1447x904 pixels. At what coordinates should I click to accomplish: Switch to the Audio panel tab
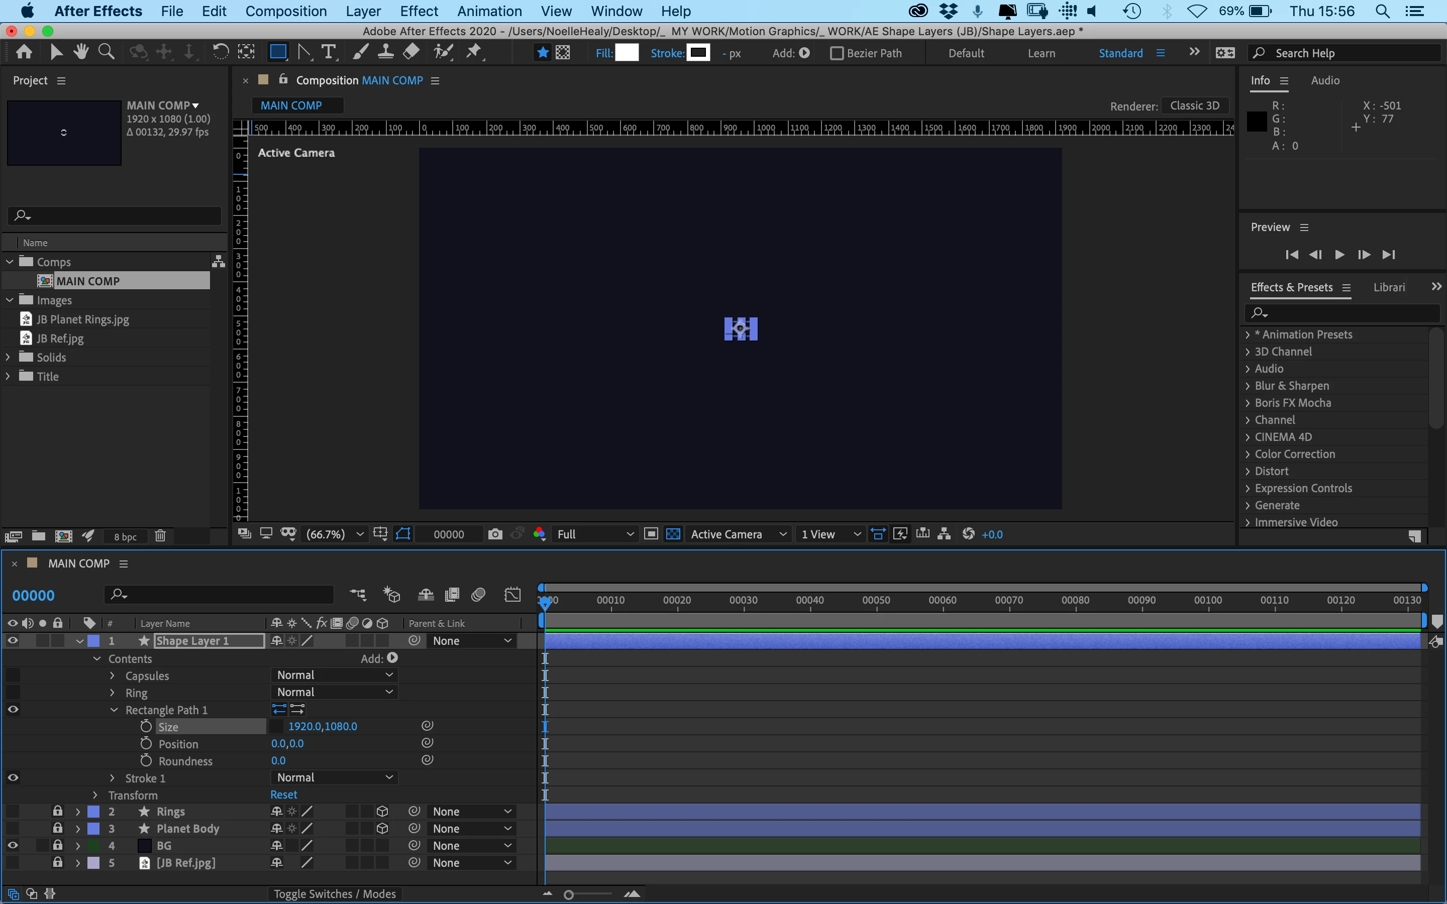pos(1325,80)
